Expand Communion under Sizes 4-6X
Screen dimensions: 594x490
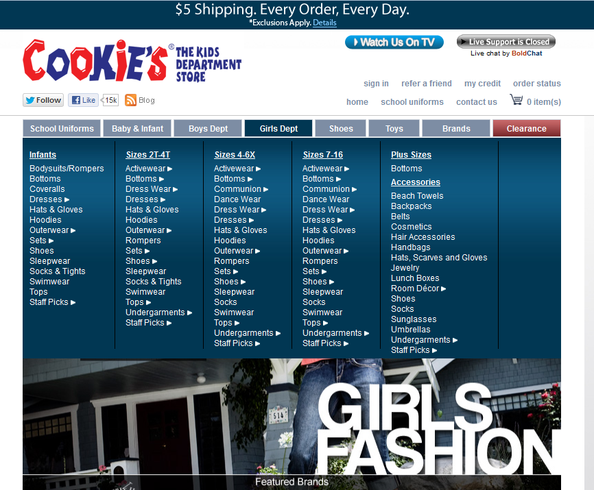tap(241, 189)
